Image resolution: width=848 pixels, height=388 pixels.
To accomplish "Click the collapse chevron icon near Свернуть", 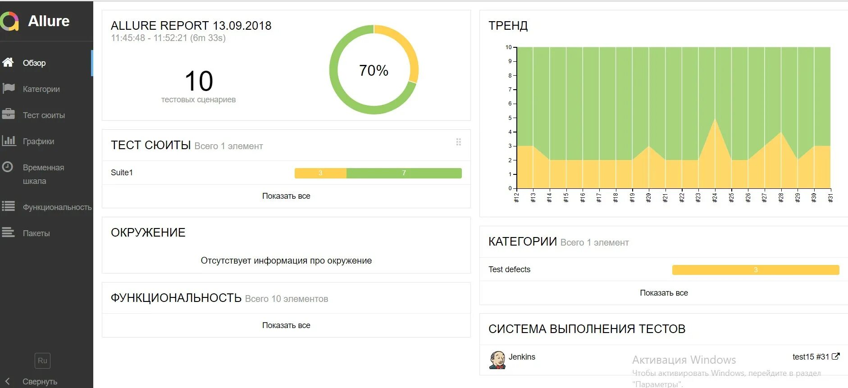I will 7,381.
